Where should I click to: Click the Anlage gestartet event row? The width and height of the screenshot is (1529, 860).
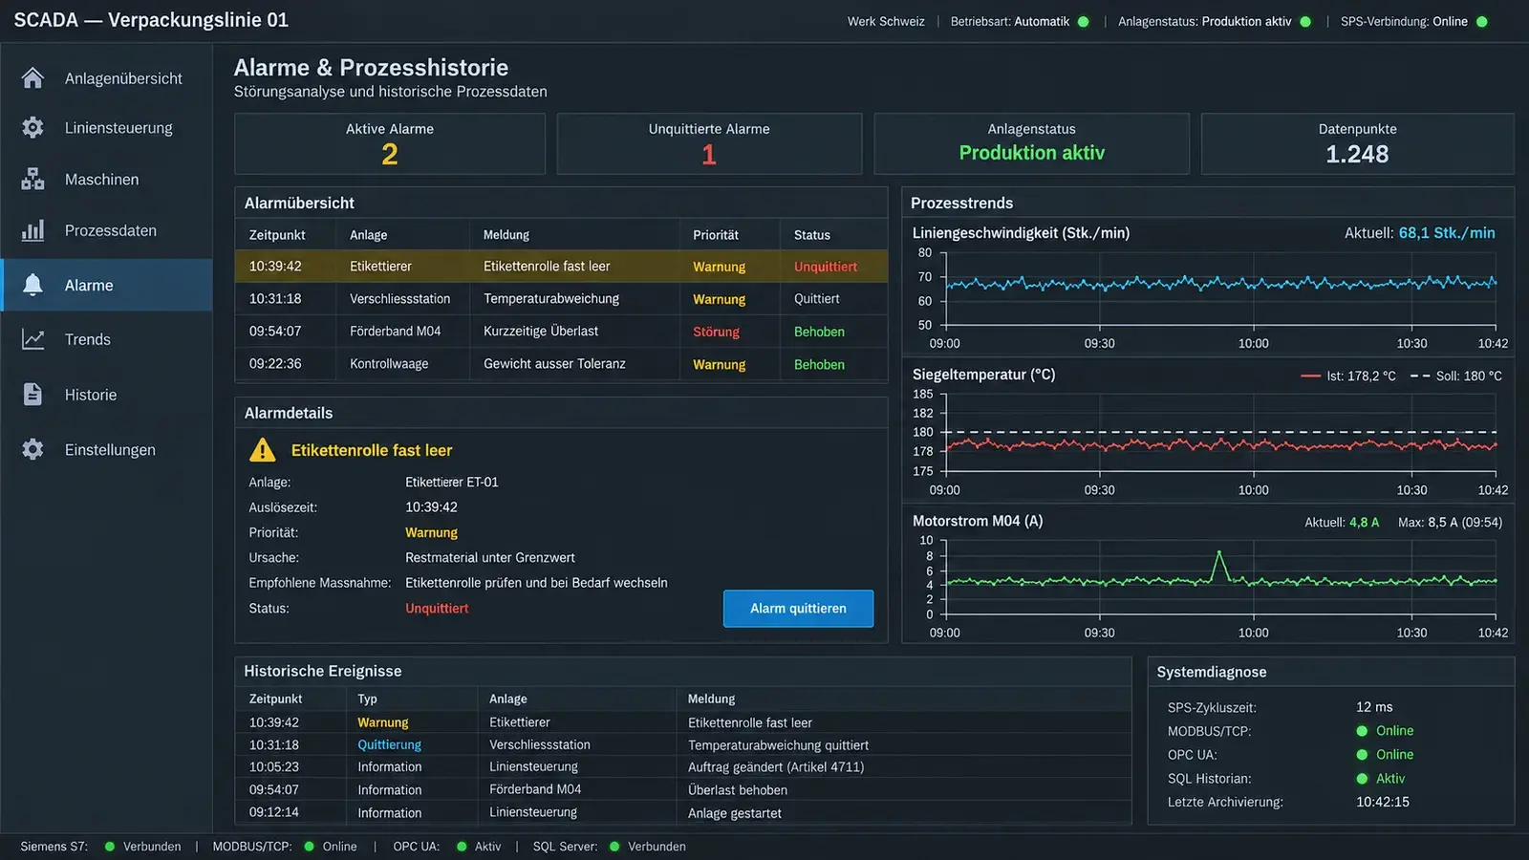click(x=683, y=813)
